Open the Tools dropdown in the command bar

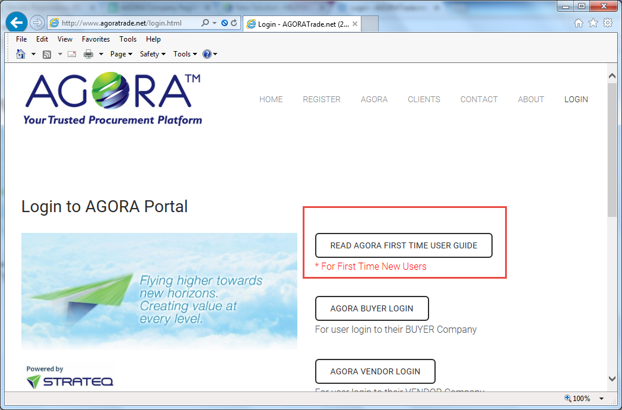185,54
